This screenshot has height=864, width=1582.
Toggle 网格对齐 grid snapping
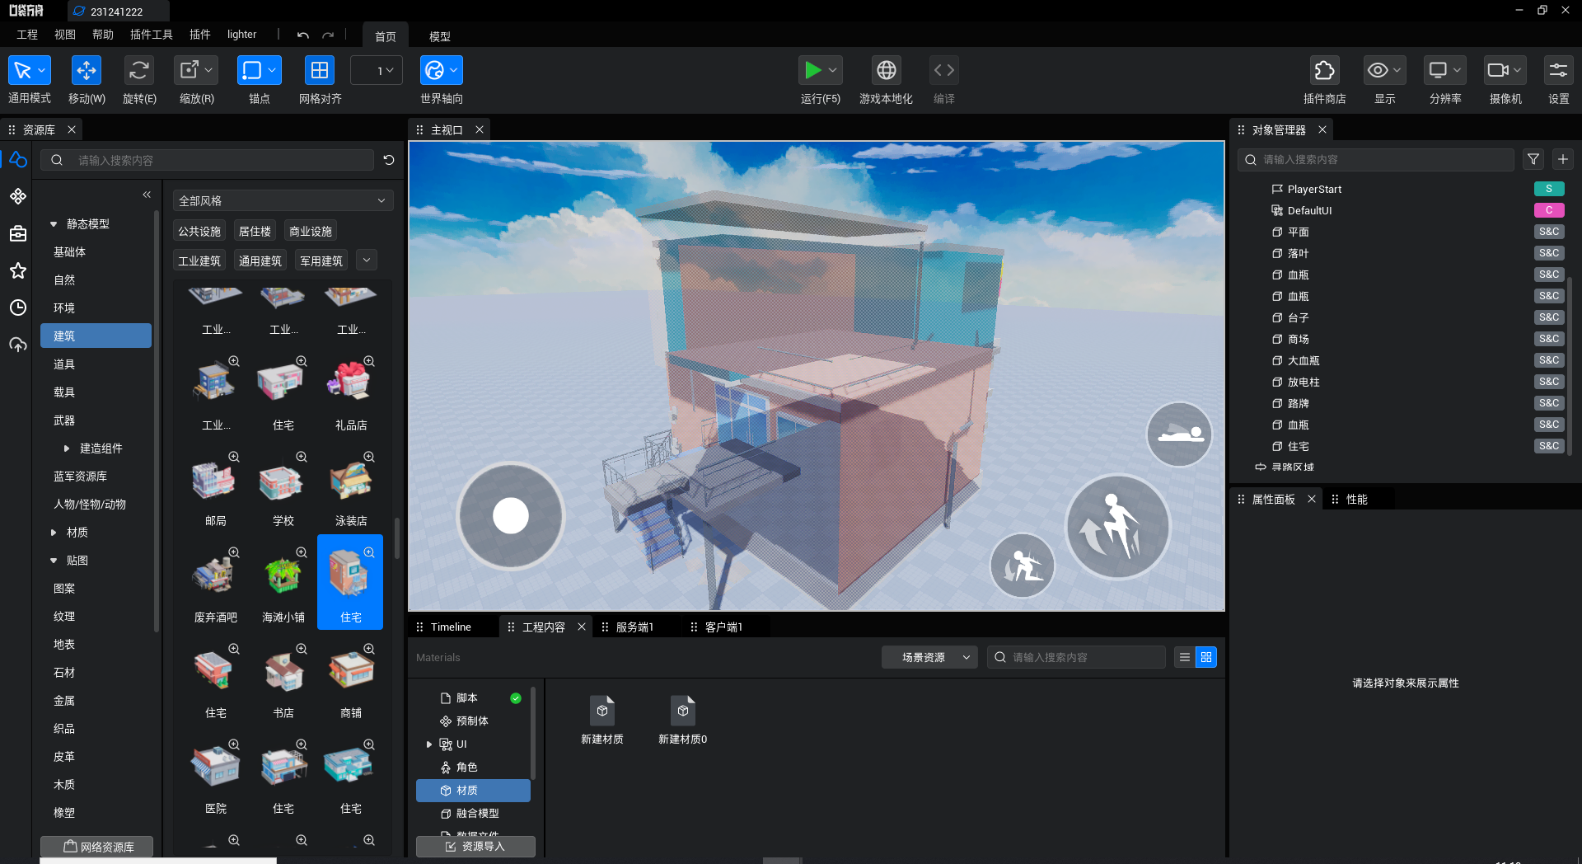tap(319, 71)
